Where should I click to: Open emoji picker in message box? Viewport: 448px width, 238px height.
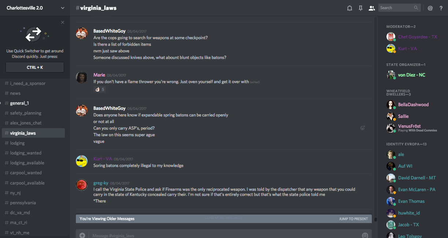tap(365, 235)
